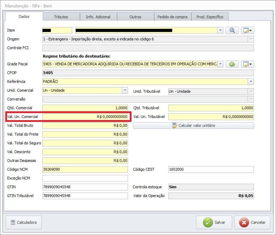The height and width of the screenshot is (235, 276).
Task: Click Calcular valor unitário button
Action: coord(193,126)
